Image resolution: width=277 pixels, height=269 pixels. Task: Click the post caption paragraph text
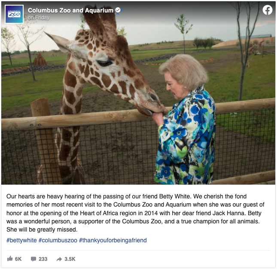(x=135, y=213)
